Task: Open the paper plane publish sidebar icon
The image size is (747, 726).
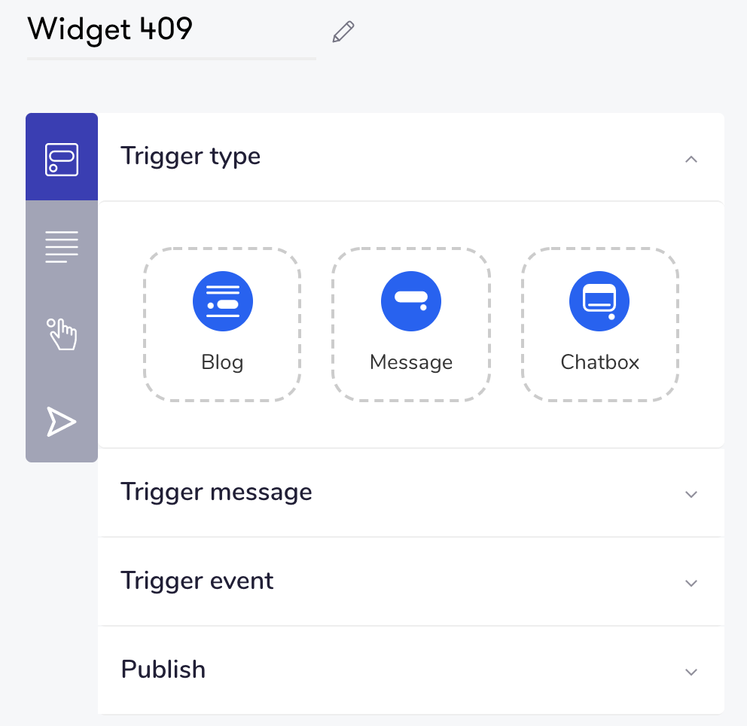Action: [x=62, y=422]
